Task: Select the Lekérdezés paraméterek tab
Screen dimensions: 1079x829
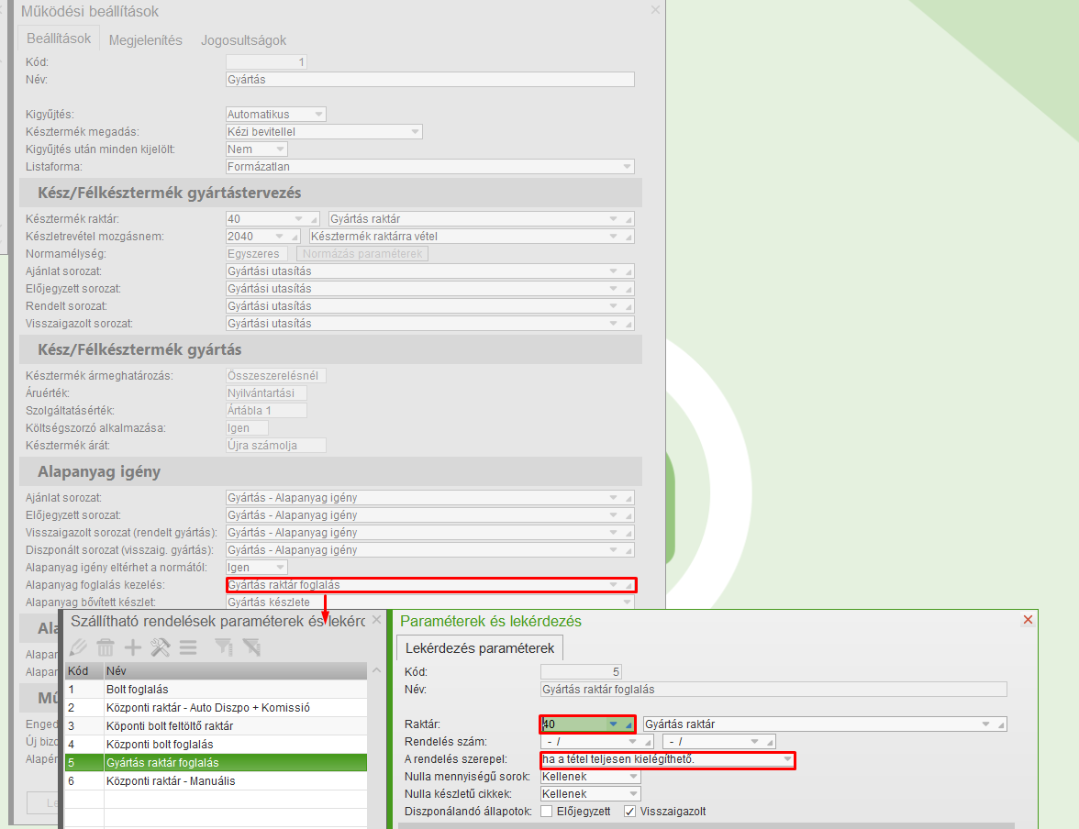Action: (480, 648)
